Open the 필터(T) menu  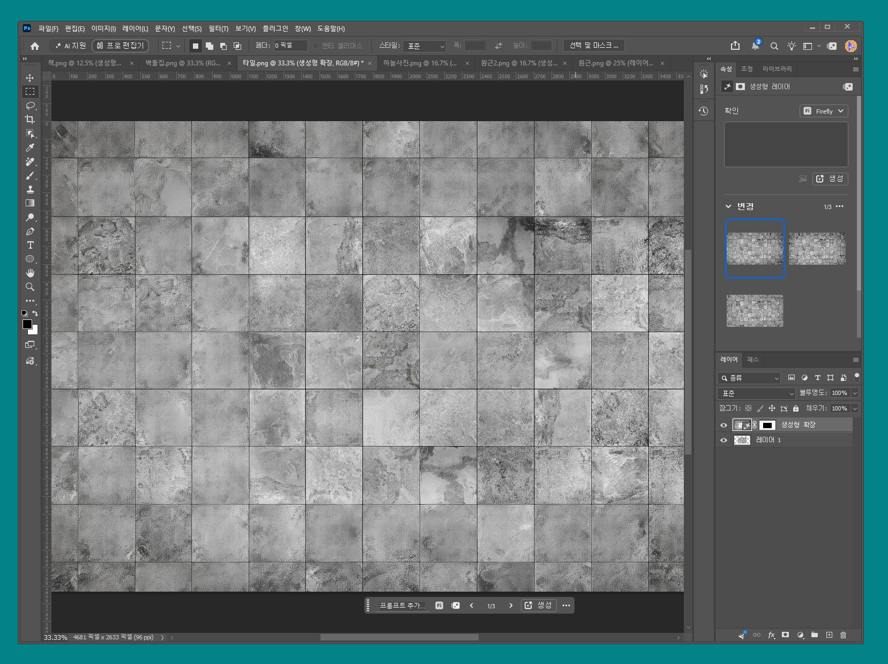click(x=218, y=28)
